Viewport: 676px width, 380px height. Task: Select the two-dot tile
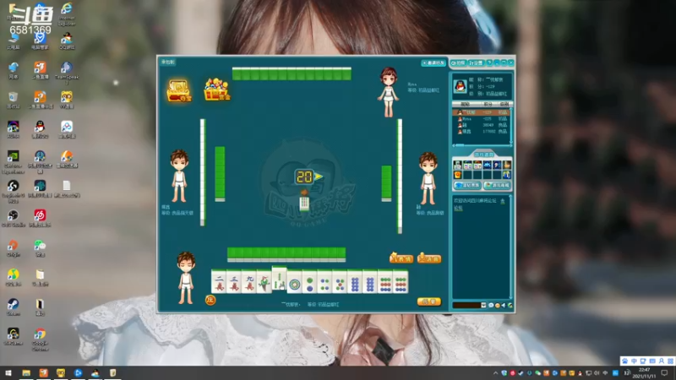click(x=309, y=282)
